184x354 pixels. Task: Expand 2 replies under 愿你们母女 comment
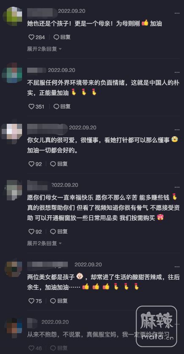[x=45, y=243]
